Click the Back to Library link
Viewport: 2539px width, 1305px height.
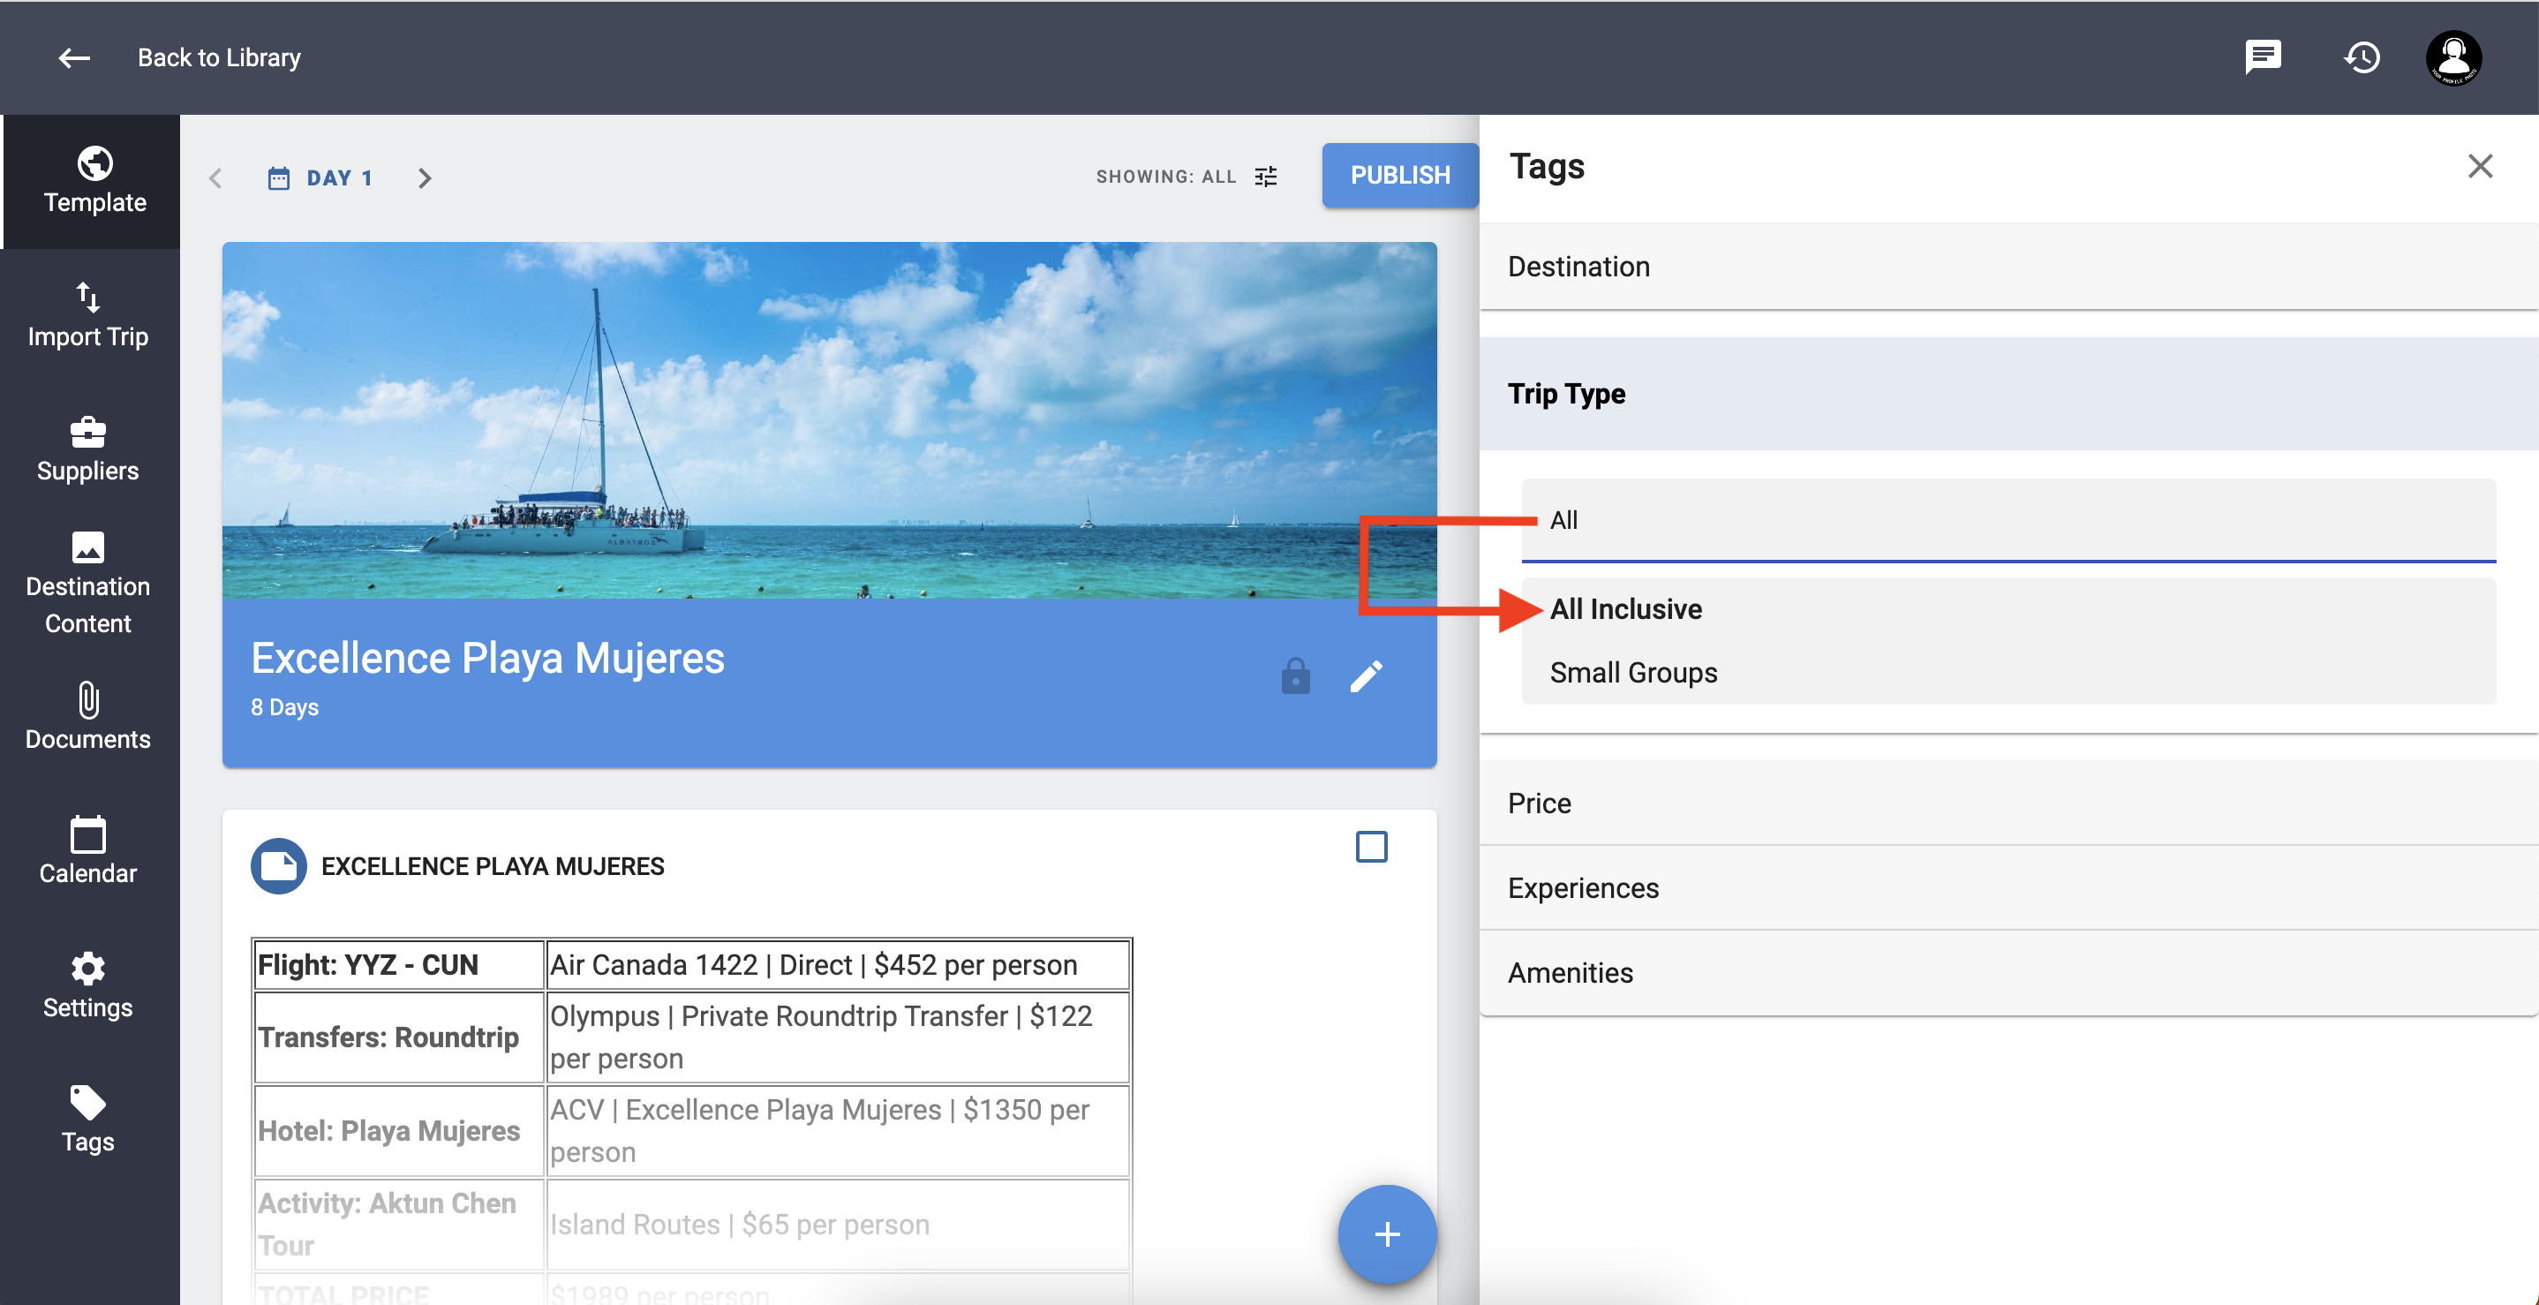(219, 58)
